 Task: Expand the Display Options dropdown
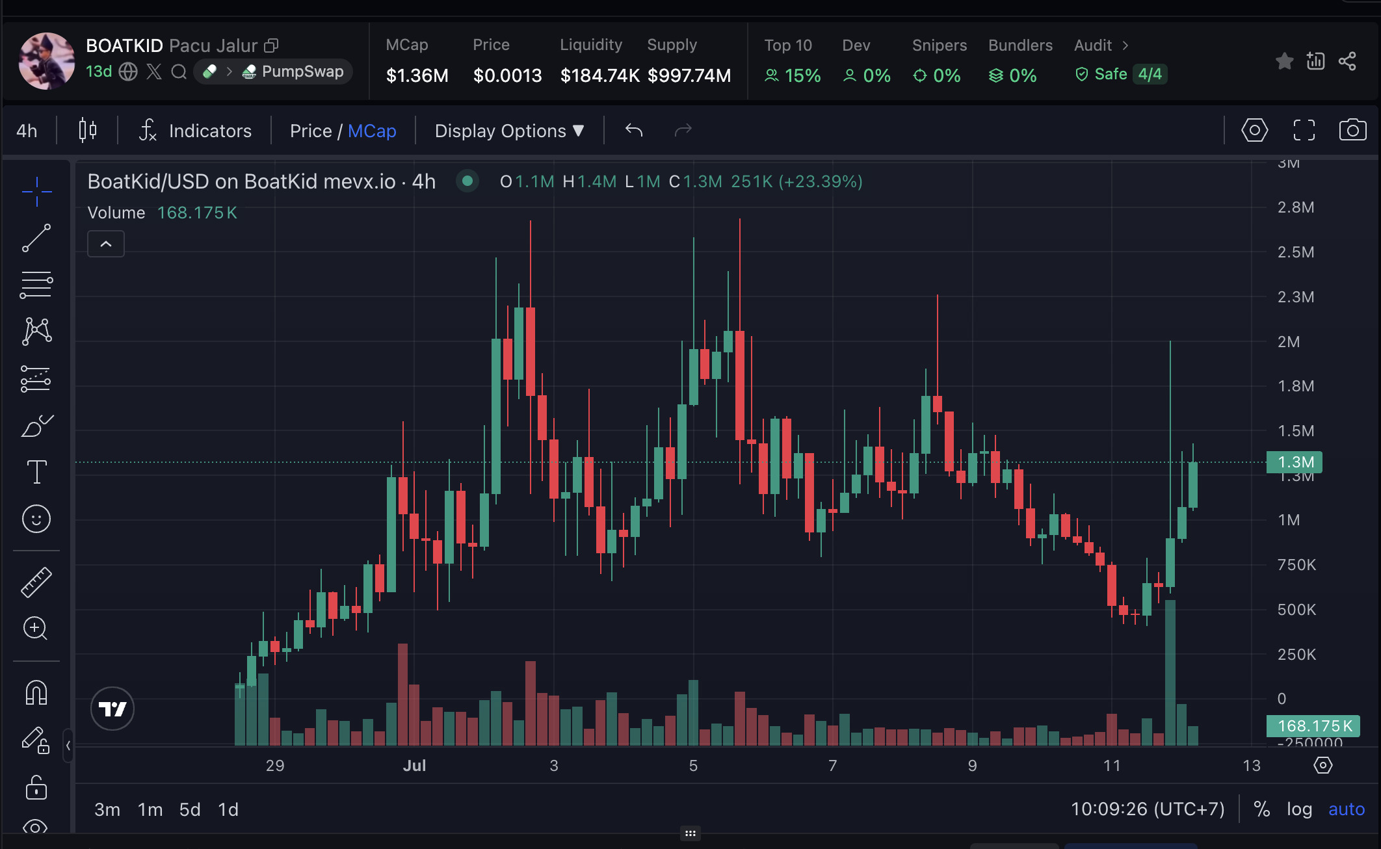click(x=510, y=131)
